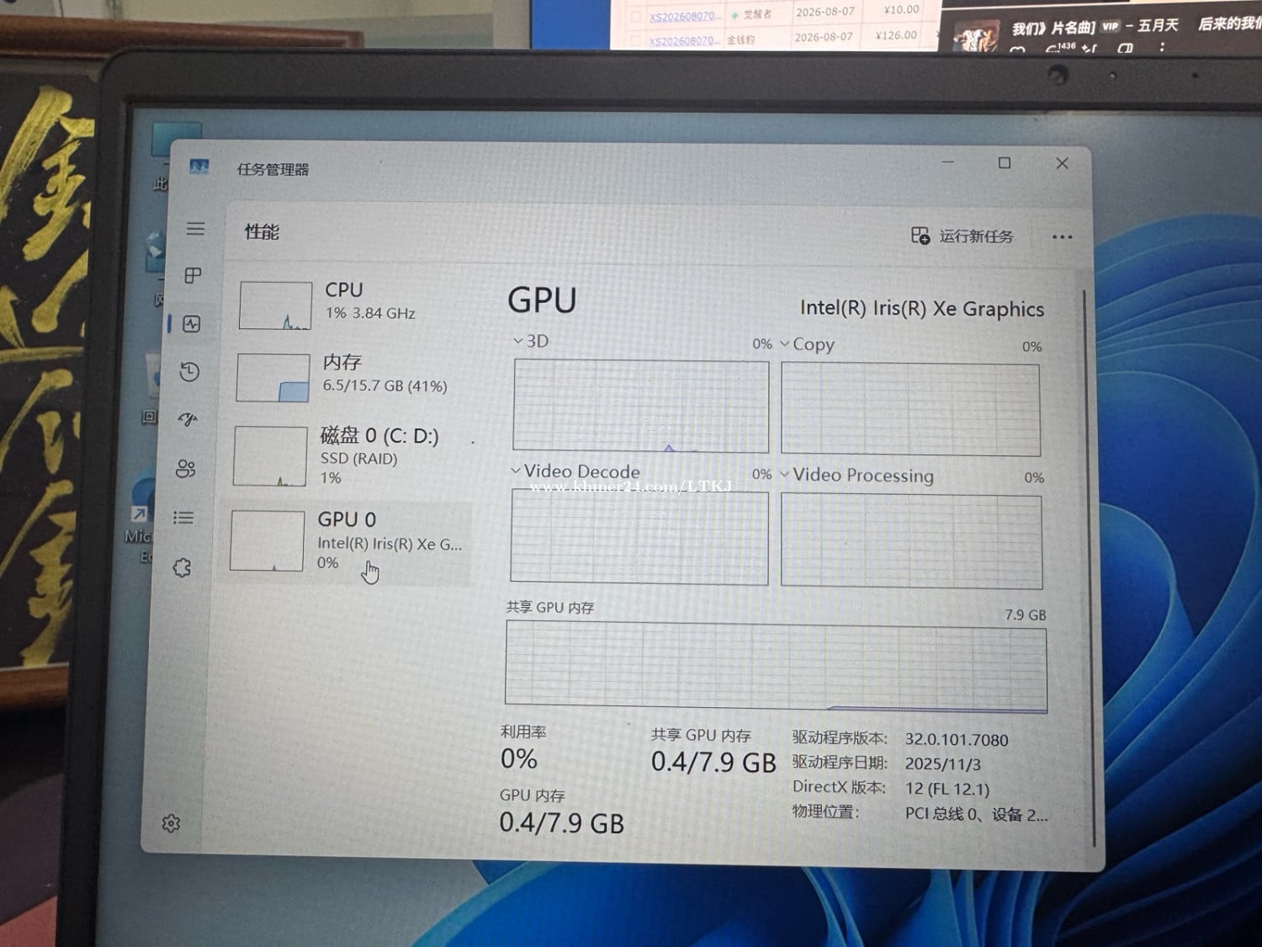Open the Services puzzle icon in sidebar
This screenshot has height=947, width=1262.
182,568
